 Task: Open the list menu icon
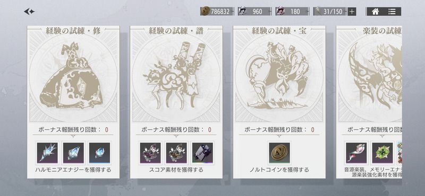(392, 11)
